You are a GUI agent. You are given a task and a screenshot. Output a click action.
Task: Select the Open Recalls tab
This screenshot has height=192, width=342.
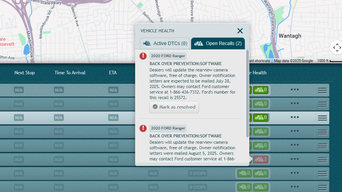click(x=218, y=43)
